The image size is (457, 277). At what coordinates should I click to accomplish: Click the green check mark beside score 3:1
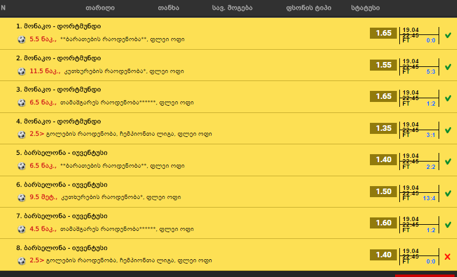point(448,130)
